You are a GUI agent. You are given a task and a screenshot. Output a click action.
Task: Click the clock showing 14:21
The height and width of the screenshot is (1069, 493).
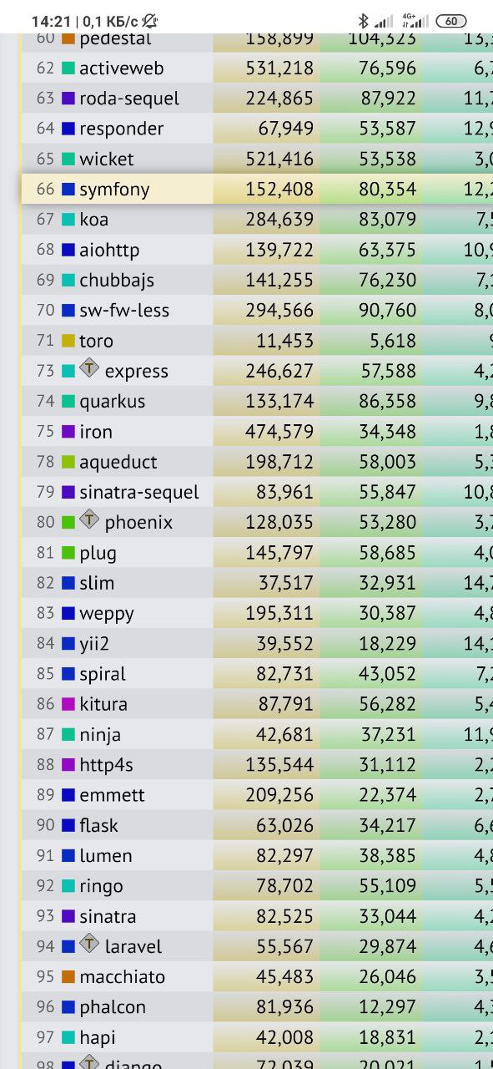pyautogui.click(x=51, y=21)
